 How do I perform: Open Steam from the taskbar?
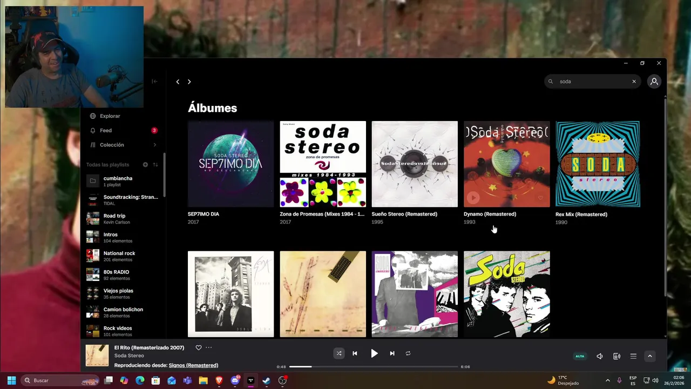pos(266,380)
